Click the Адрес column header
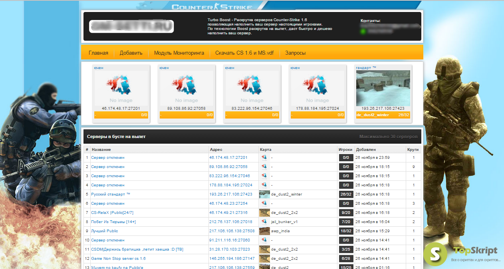This screenshot has height=269, width=504. [x=216, y=150]
